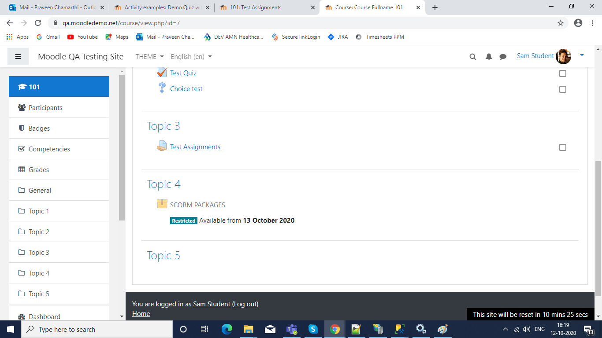The width and height of the screenshot is (602, 338).
Task: Open the messages speech bubble icon
Action: pos(503,56)
